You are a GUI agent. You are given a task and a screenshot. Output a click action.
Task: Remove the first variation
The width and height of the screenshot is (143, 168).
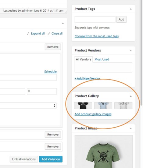pyautogui.click(x=53, y=47)
